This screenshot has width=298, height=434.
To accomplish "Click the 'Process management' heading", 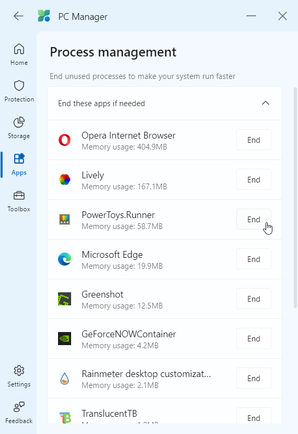I will (113, 52).
